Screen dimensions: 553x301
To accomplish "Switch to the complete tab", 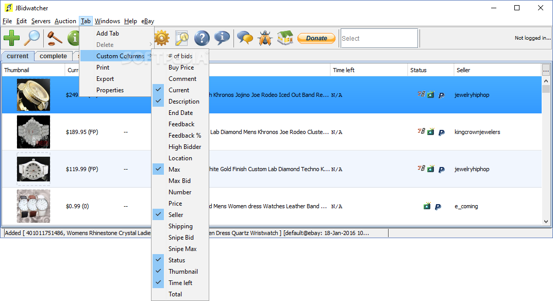I will tap(53, 56).
